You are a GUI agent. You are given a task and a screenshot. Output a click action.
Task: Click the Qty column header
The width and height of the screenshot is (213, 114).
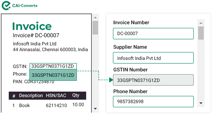[x=76, y=96]
